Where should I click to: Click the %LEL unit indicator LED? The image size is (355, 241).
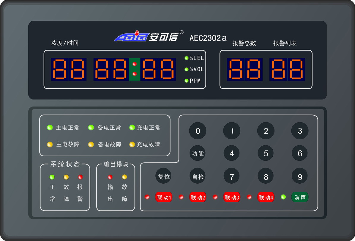187,58
